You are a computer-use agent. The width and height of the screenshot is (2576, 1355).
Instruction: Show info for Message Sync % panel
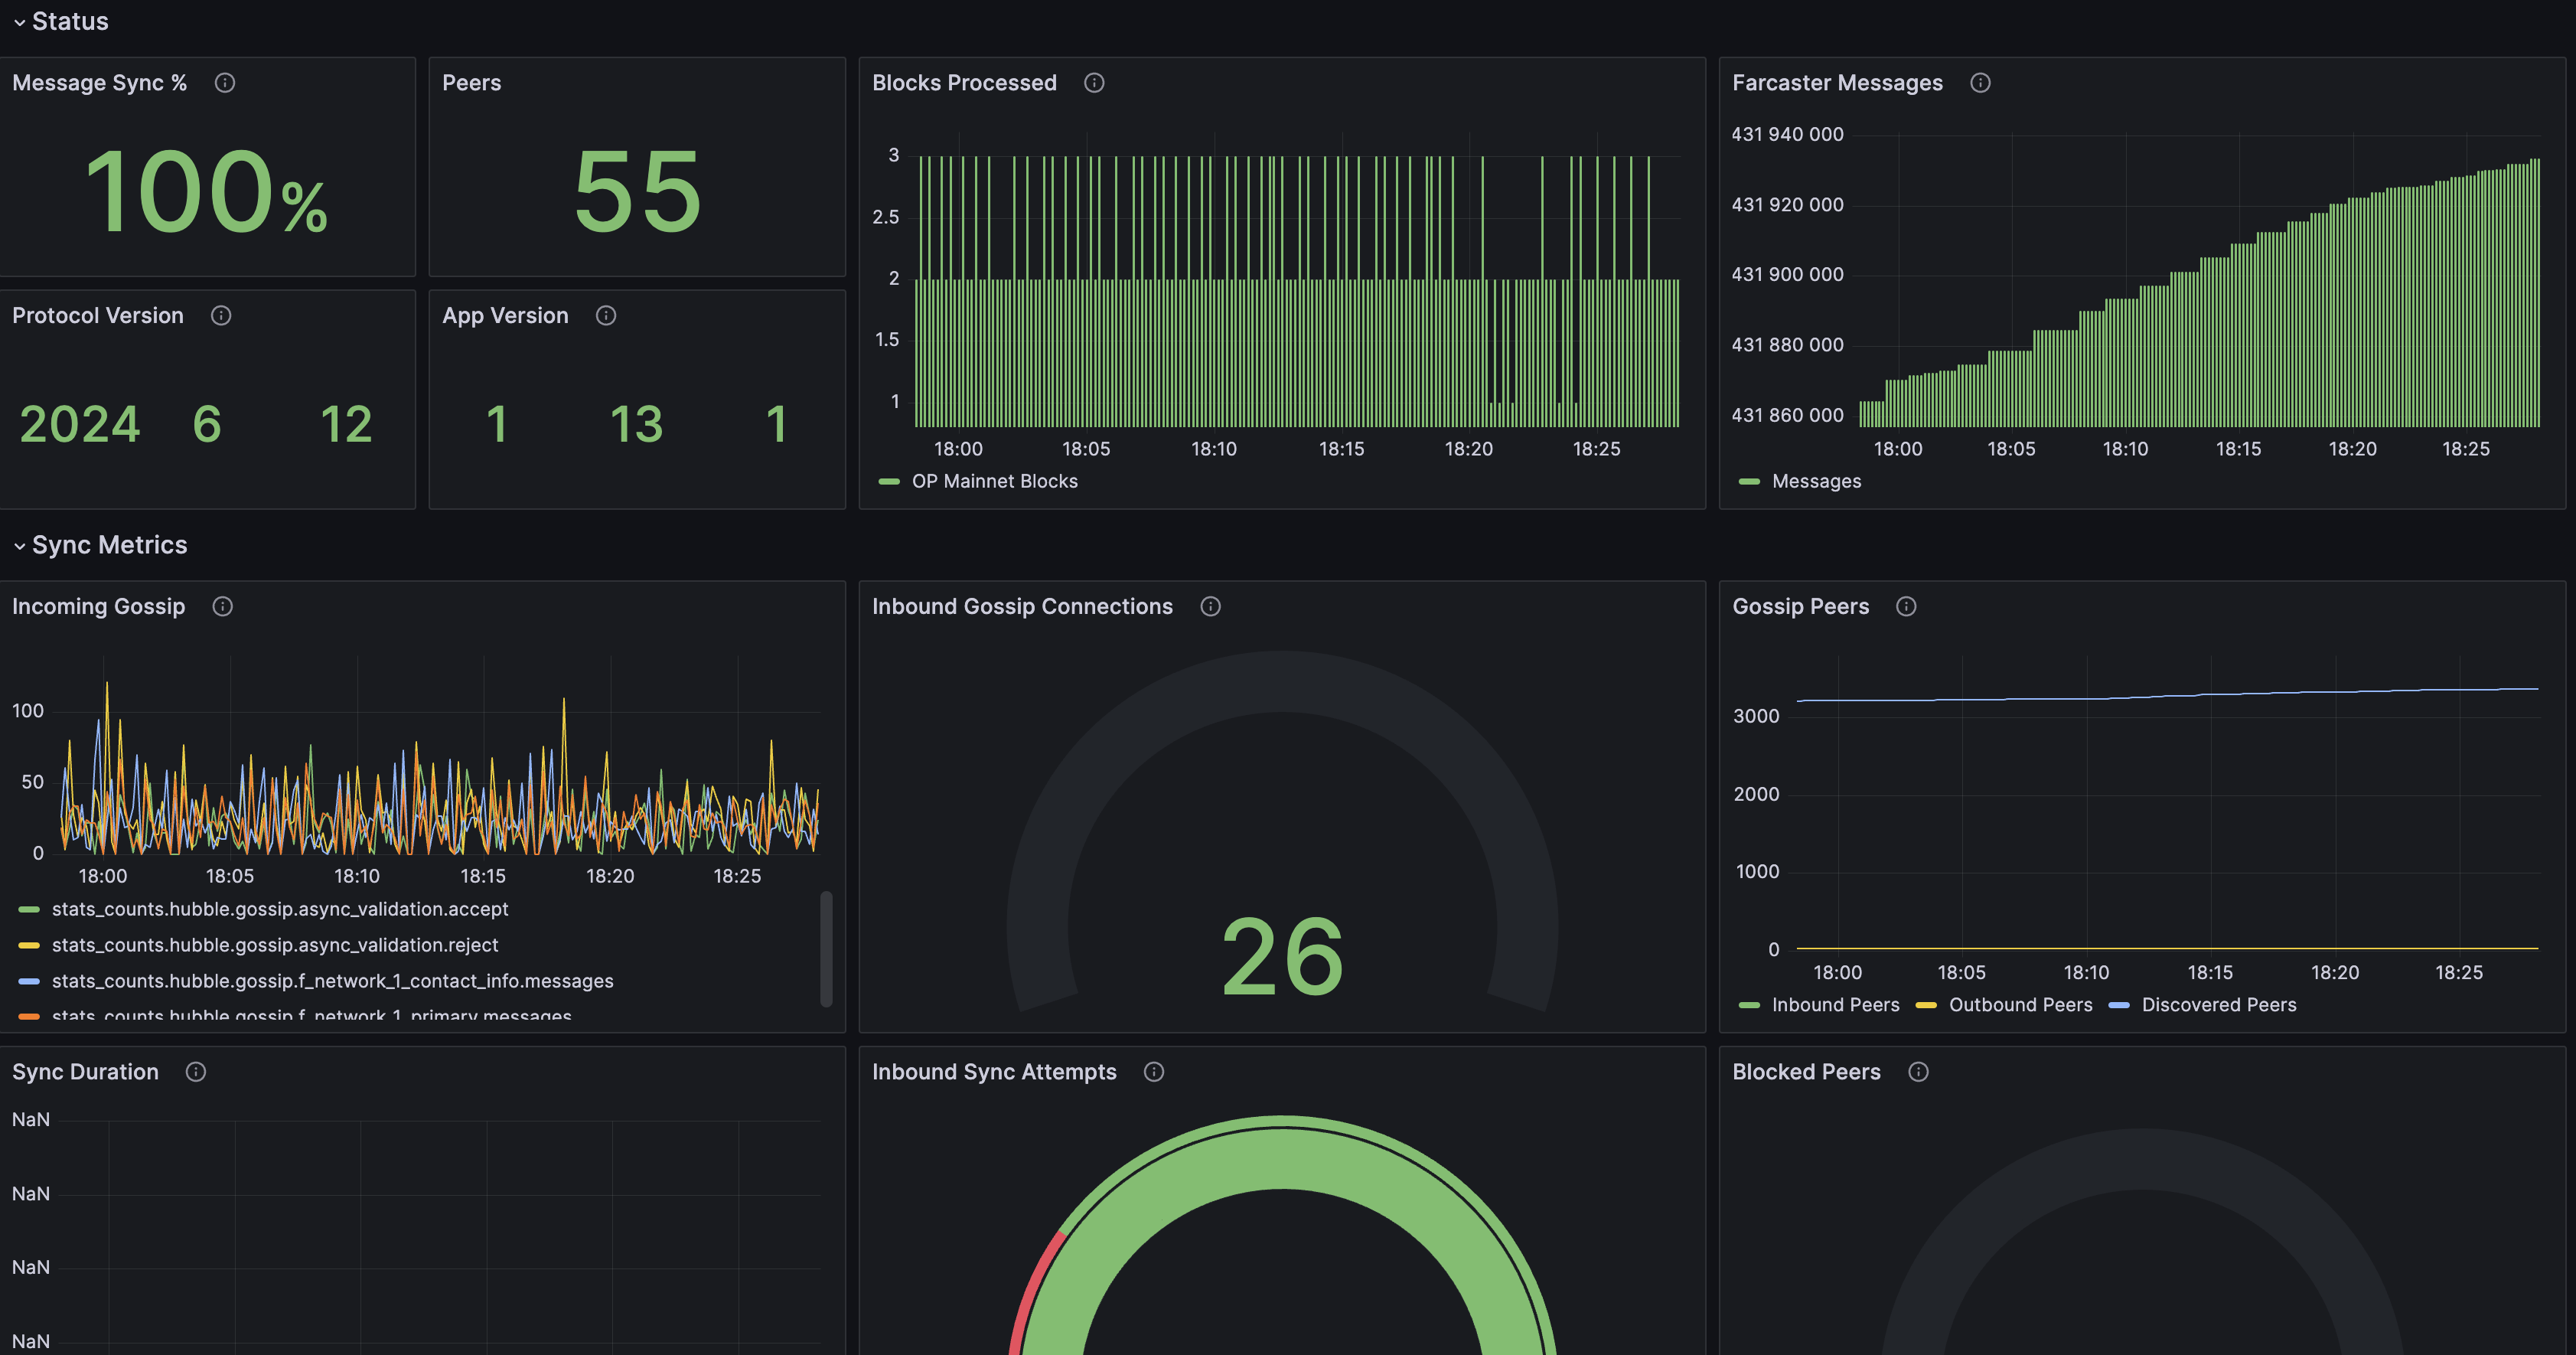pos(225,83)
